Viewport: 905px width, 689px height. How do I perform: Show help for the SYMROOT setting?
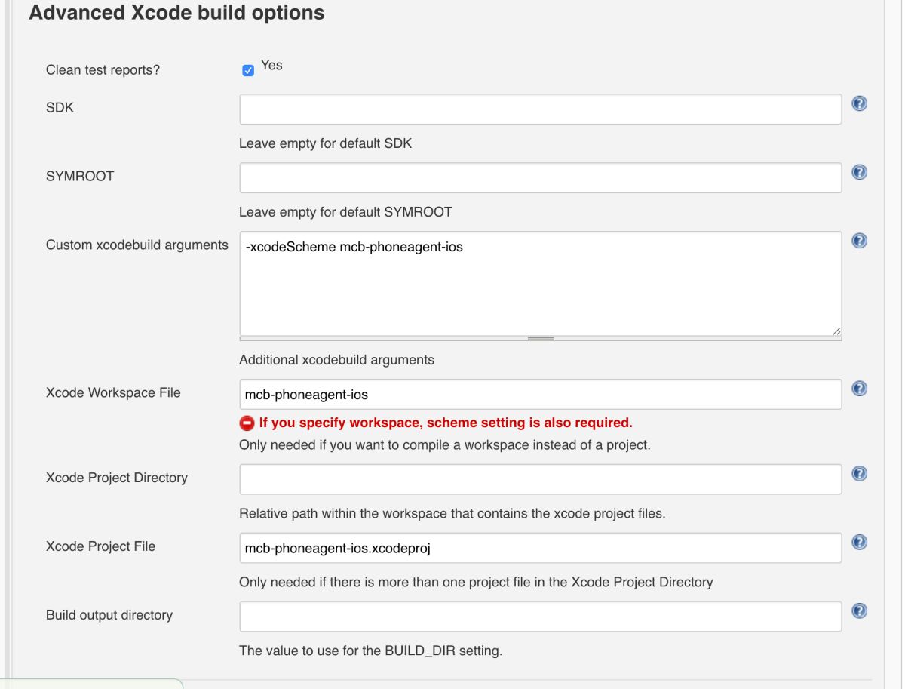(859, 172)
